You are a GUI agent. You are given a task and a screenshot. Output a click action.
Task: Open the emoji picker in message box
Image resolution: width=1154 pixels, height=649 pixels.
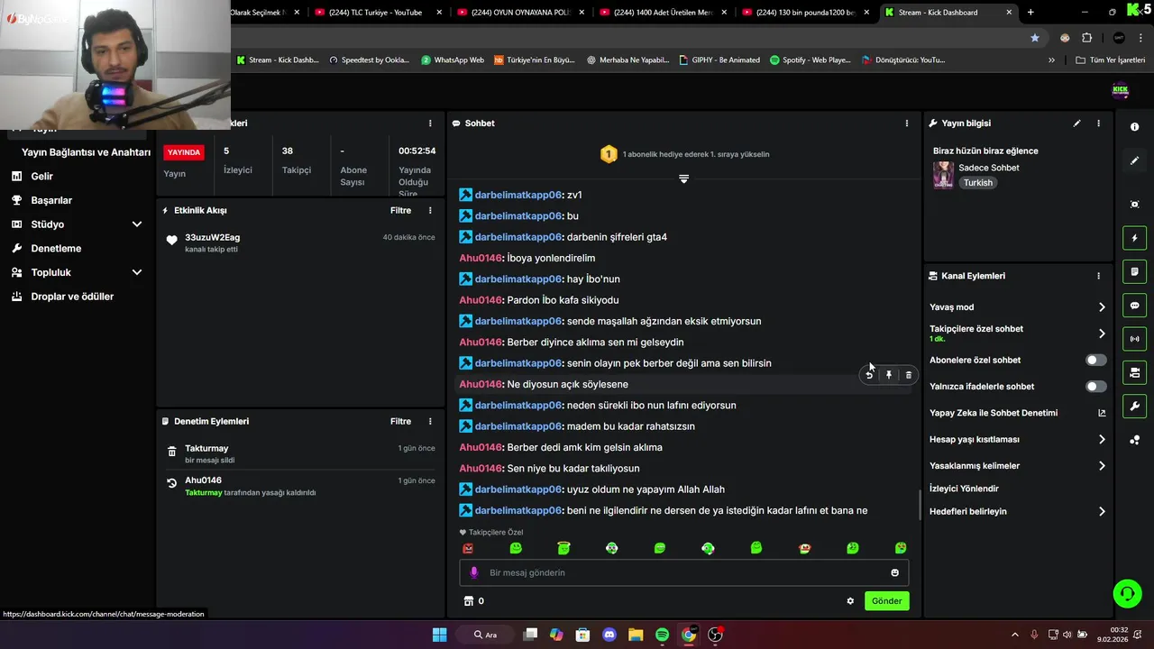[x=894, y=572]
